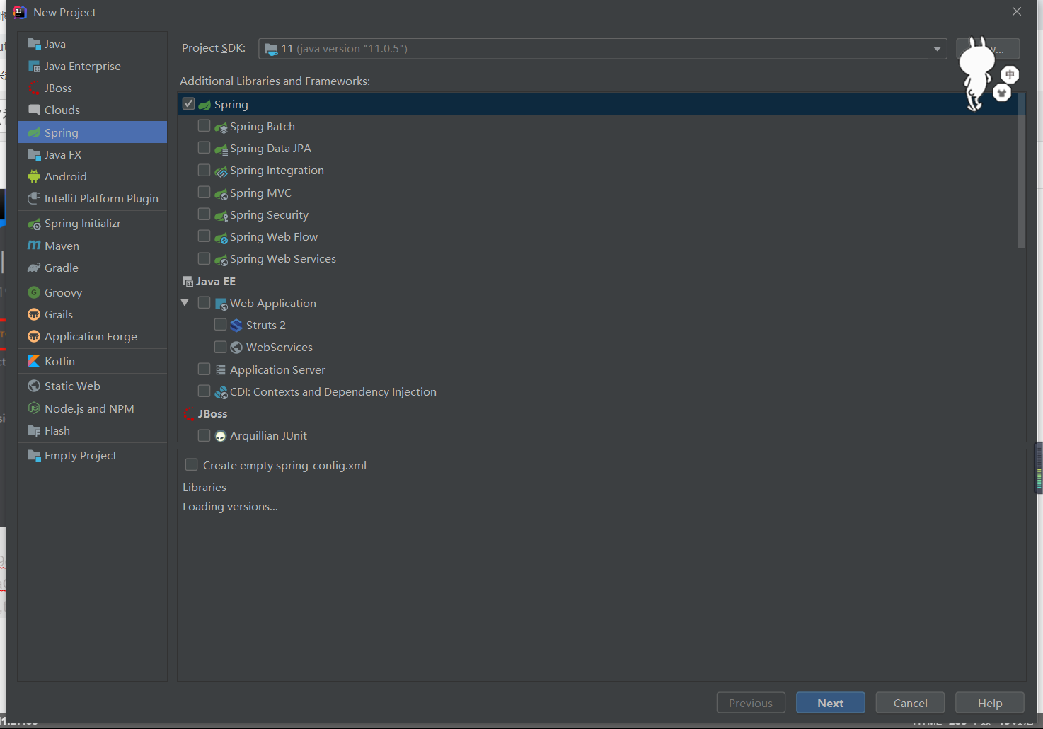This screenshot has width=1043, height=729.
Task: Tick the WebServices checkbox
Action: pyautogui.click(x=220, y=347)
